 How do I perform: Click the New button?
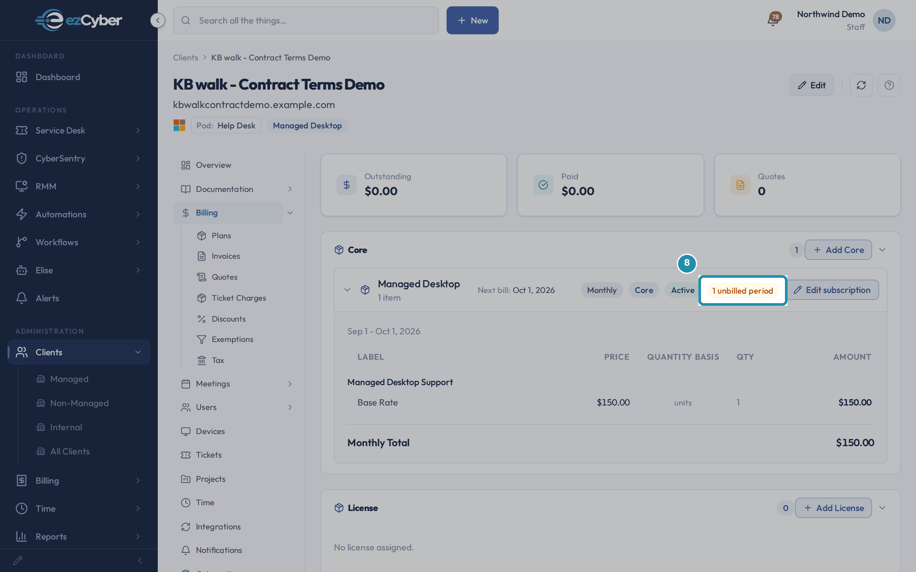pos(472,20)
